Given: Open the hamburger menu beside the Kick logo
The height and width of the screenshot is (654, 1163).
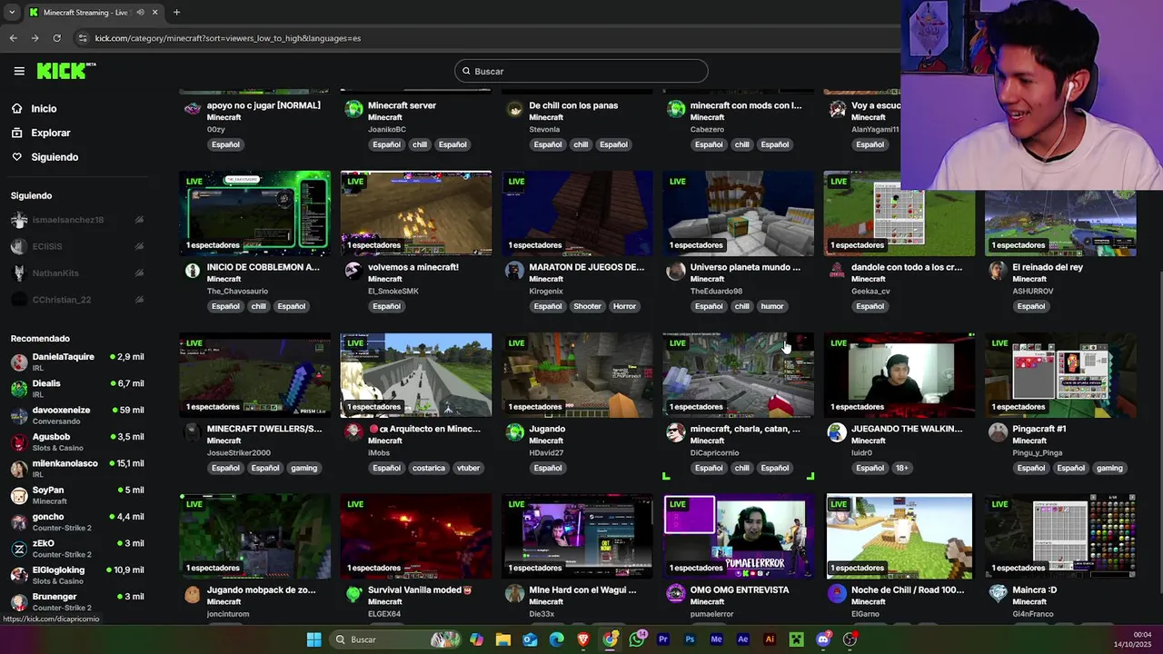Looking at the screenshot, I should 19,71.
